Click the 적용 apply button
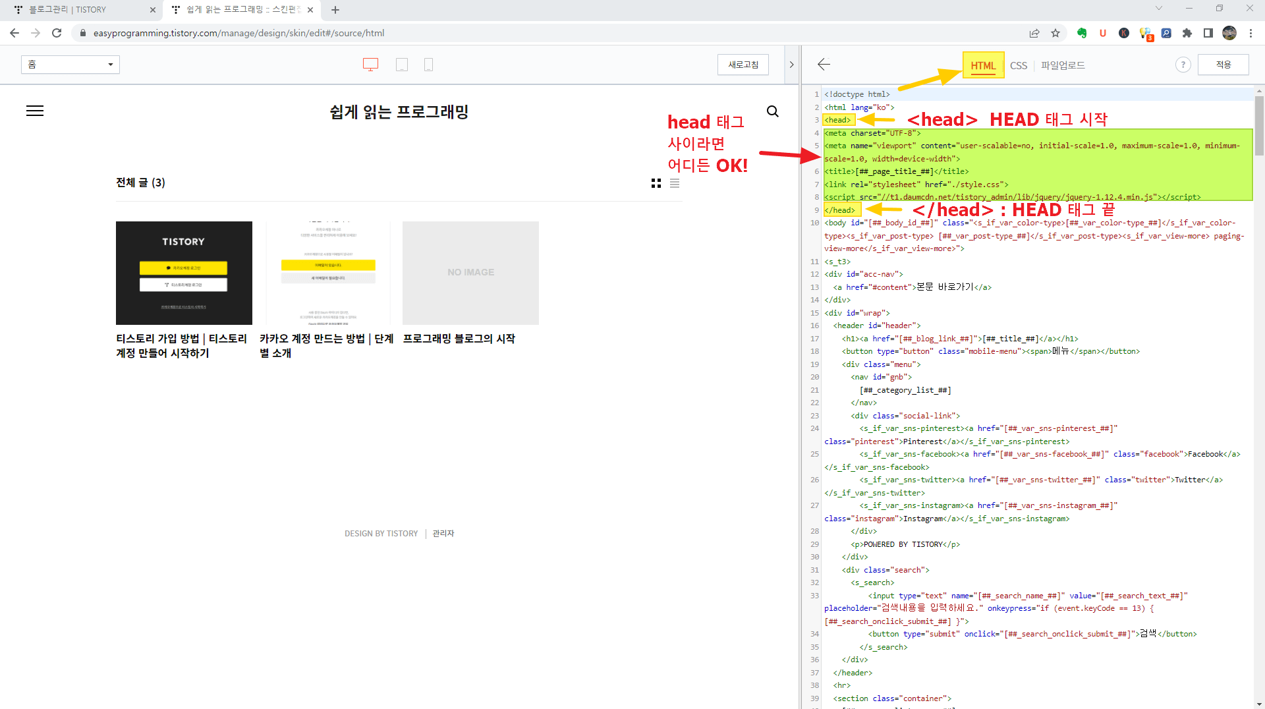The width and height of the screenshot is (1265, 709). [x=1223, y=65]
